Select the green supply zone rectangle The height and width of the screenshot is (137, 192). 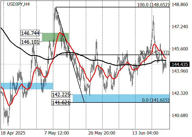click(x=55, y=37)
